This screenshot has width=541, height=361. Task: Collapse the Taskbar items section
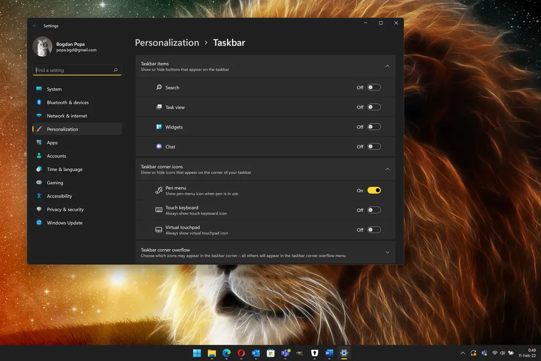click(x=387, y=66)
